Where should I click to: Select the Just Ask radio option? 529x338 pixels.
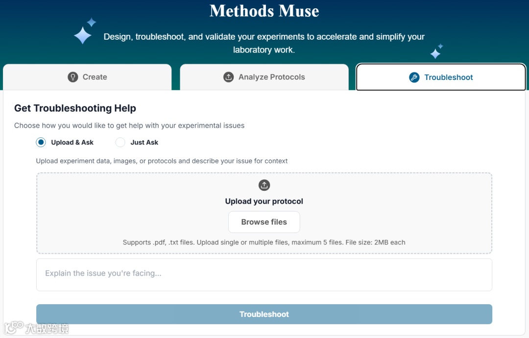[120, 142]
